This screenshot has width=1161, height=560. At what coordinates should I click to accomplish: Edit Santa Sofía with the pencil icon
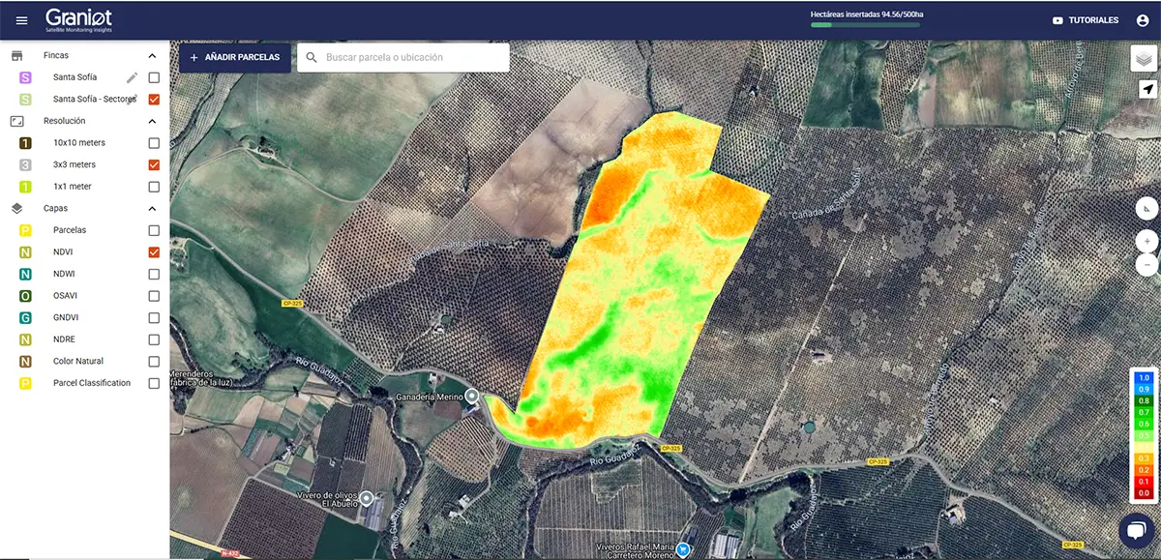click(x=133, y=77)
